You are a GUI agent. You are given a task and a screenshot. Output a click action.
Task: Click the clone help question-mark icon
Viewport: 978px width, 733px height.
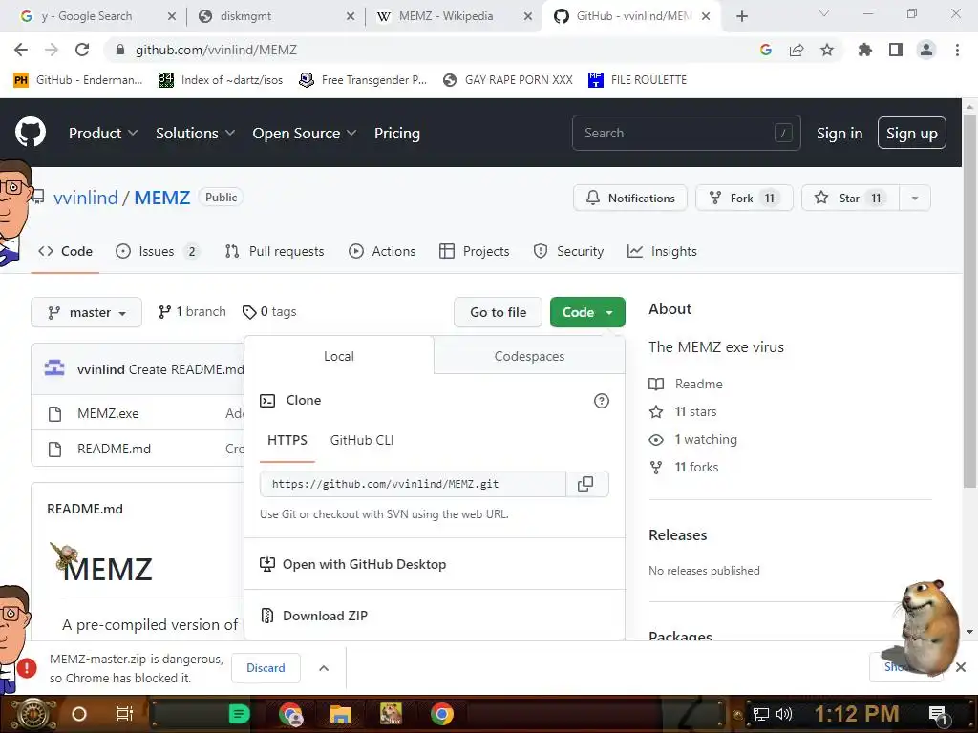pyautogui.click(x=602, y=401)
